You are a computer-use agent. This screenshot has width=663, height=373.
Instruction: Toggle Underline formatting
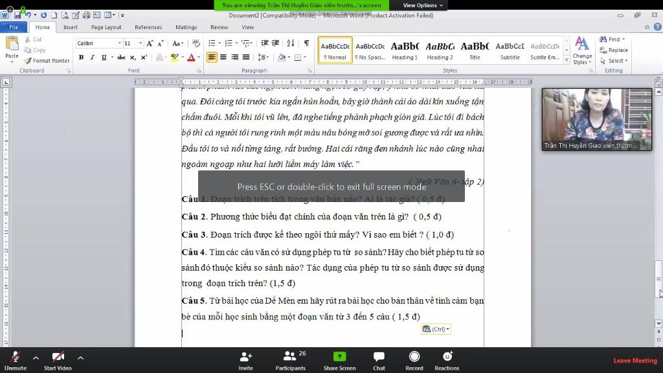point(104,57)
